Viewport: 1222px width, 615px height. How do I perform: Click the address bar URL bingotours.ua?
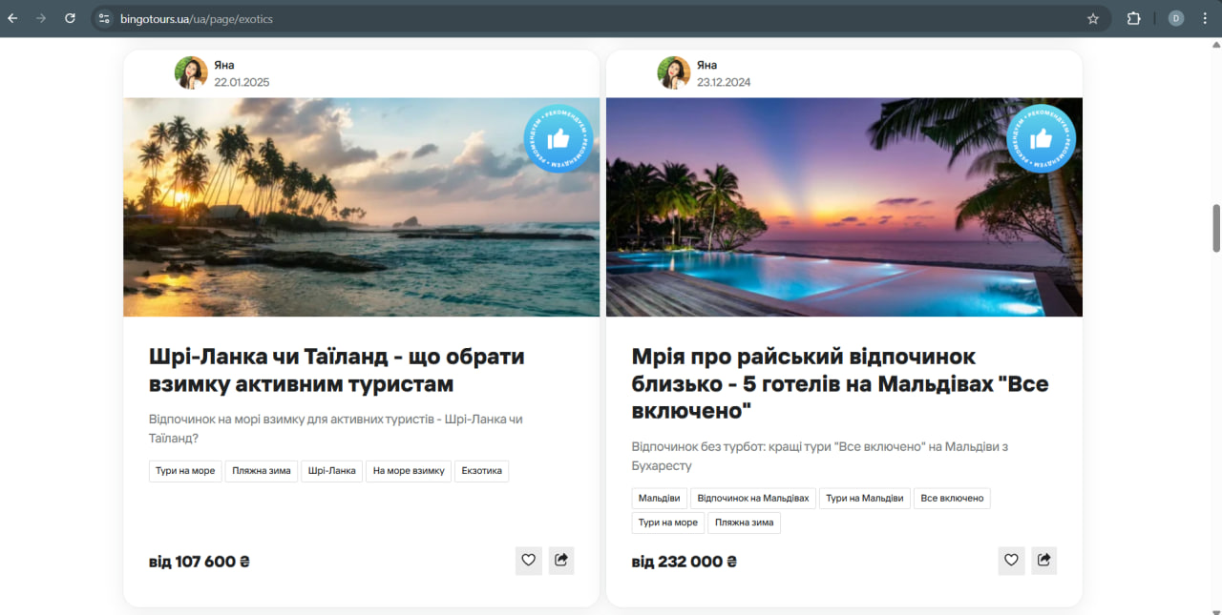point(197,19)
